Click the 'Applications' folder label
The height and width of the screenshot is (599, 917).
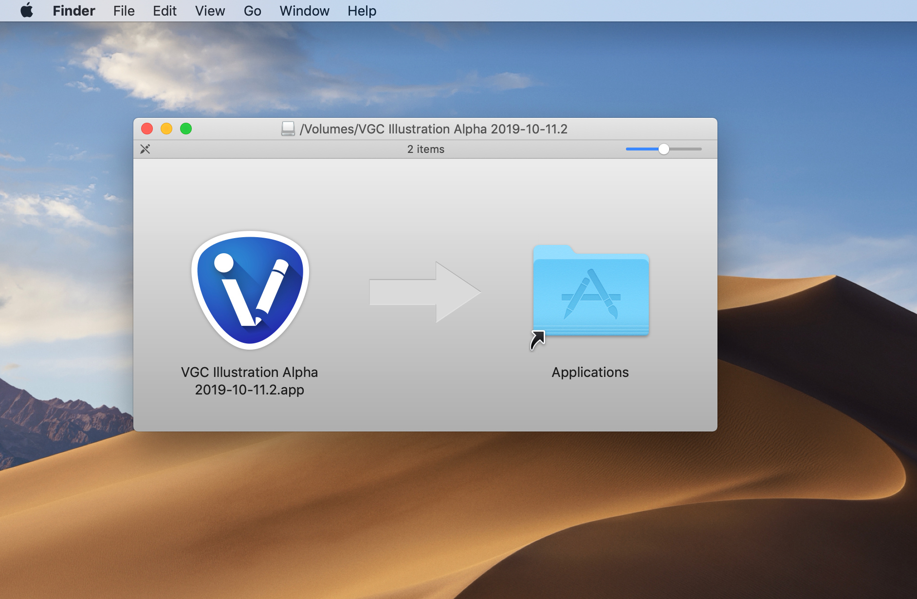590,373
